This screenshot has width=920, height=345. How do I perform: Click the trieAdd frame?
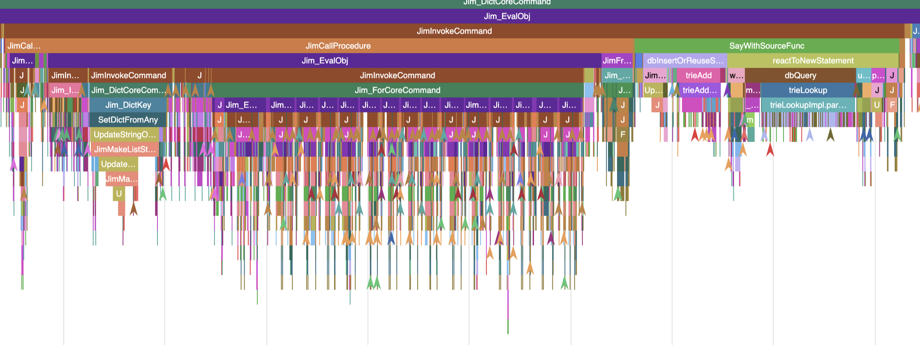click(x=698, y=75)
